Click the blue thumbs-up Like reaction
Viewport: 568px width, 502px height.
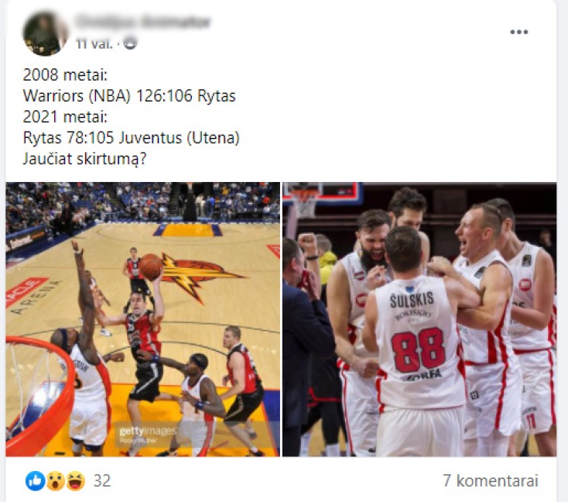35,481
